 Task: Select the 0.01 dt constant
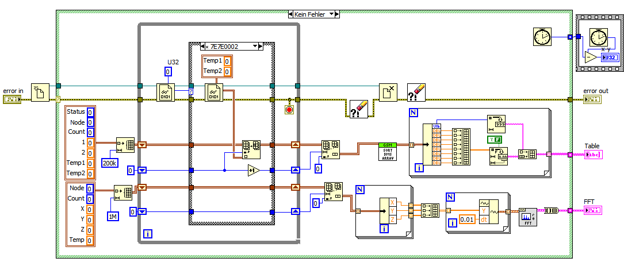coord(468,219)
